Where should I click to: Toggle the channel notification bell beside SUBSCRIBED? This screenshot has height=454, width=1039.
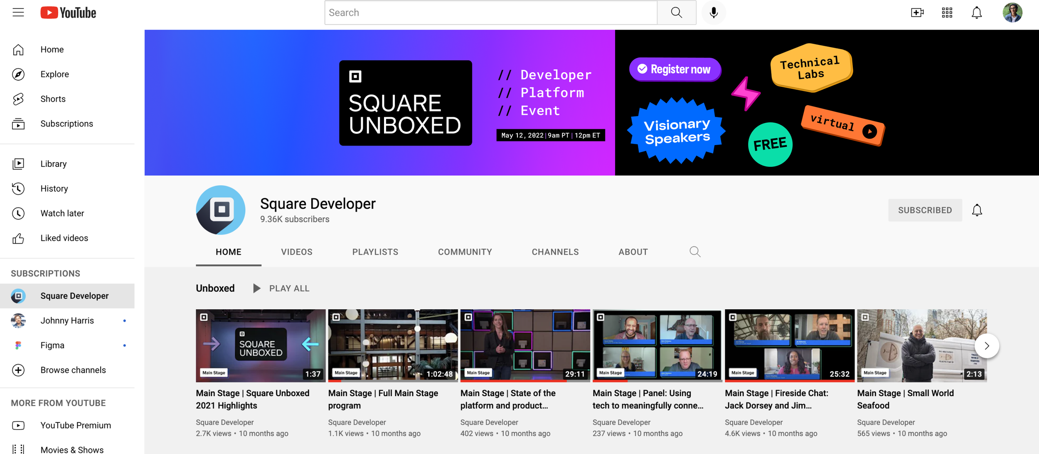click(977, 210)
